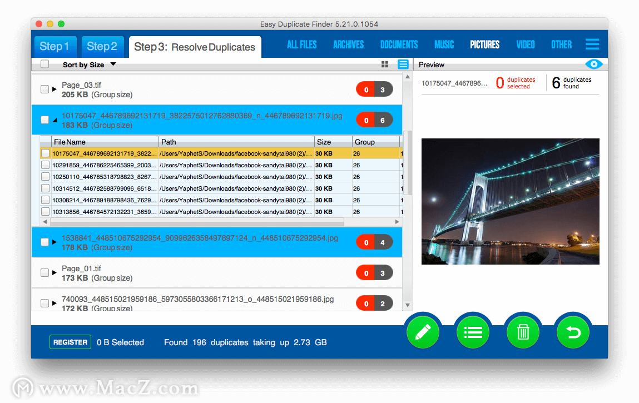Click the File Name column header
639x403 pixels.
[105, 142]
